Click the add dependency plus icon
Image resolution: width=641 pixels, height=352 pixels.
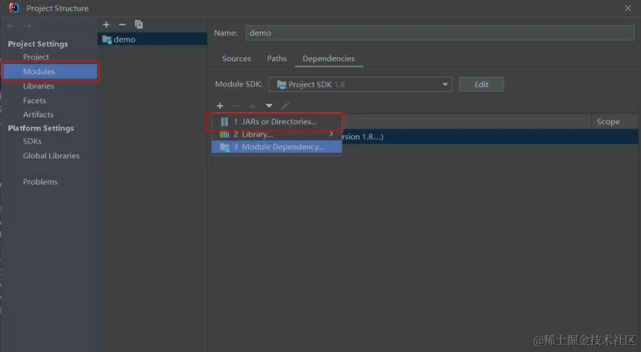(220, 106)
